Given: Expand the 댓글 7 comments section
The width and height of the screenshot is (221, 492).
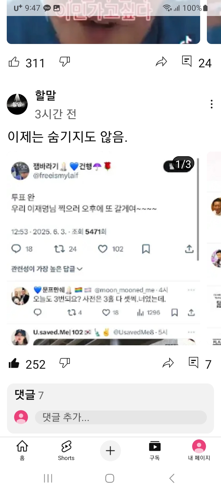Looking at the screenshot, I should 29,395.
